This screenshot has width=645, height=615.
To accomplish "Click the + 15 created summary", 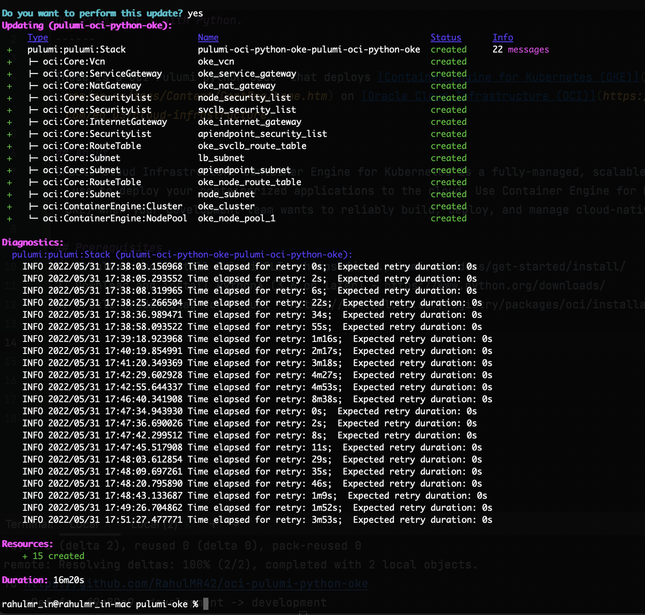I will point(53,556).
